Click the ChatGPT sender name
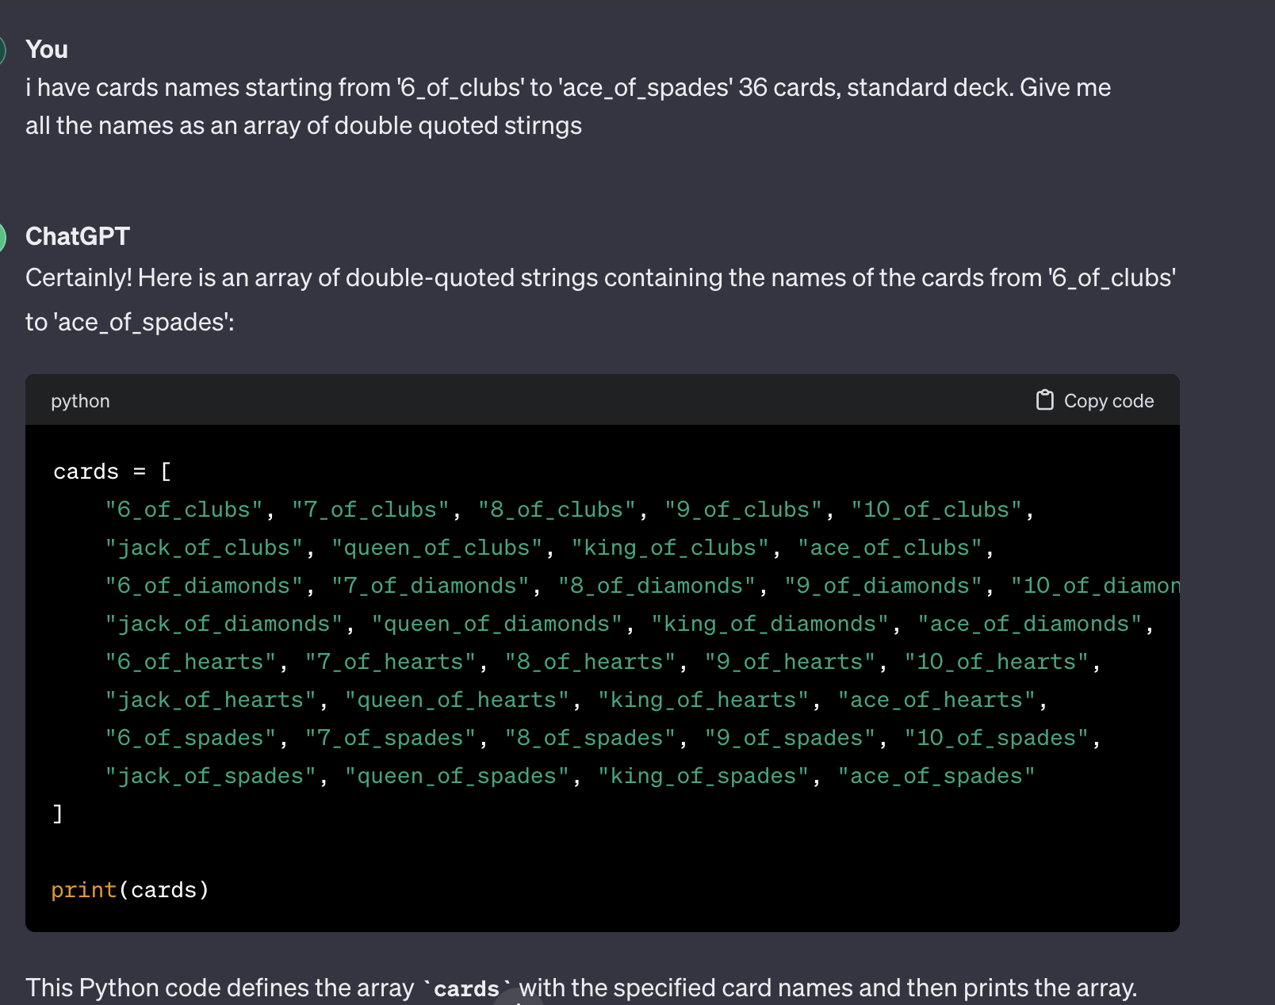The width and height of the screenshot is (1275, 1005). (77, 236)
